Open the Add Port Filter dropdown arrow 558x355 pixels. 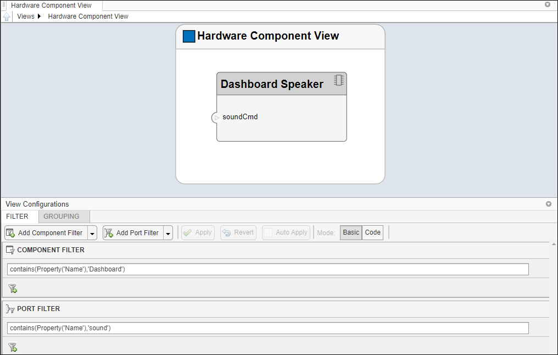(x=168, y=233)
